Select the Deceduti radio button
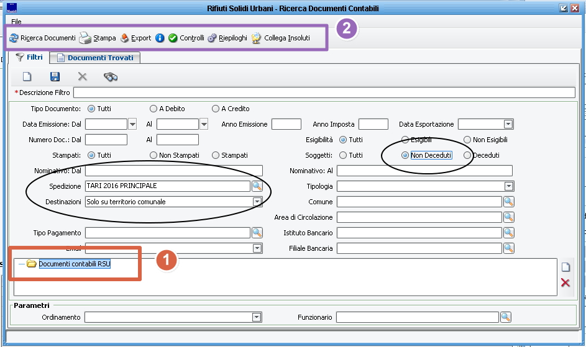This screenshot has width=586, height=347. (x=467, y=155)
